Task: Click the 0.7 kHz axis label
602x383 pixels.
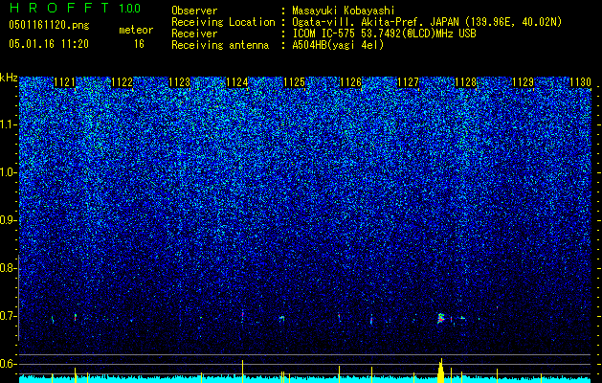Action: click(x=8, y=316)
